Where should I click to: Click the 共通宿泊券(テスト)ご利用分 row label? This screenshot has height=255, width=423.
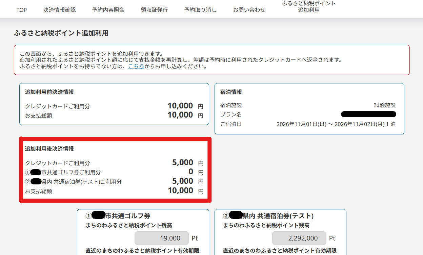(x=73, y=182)
